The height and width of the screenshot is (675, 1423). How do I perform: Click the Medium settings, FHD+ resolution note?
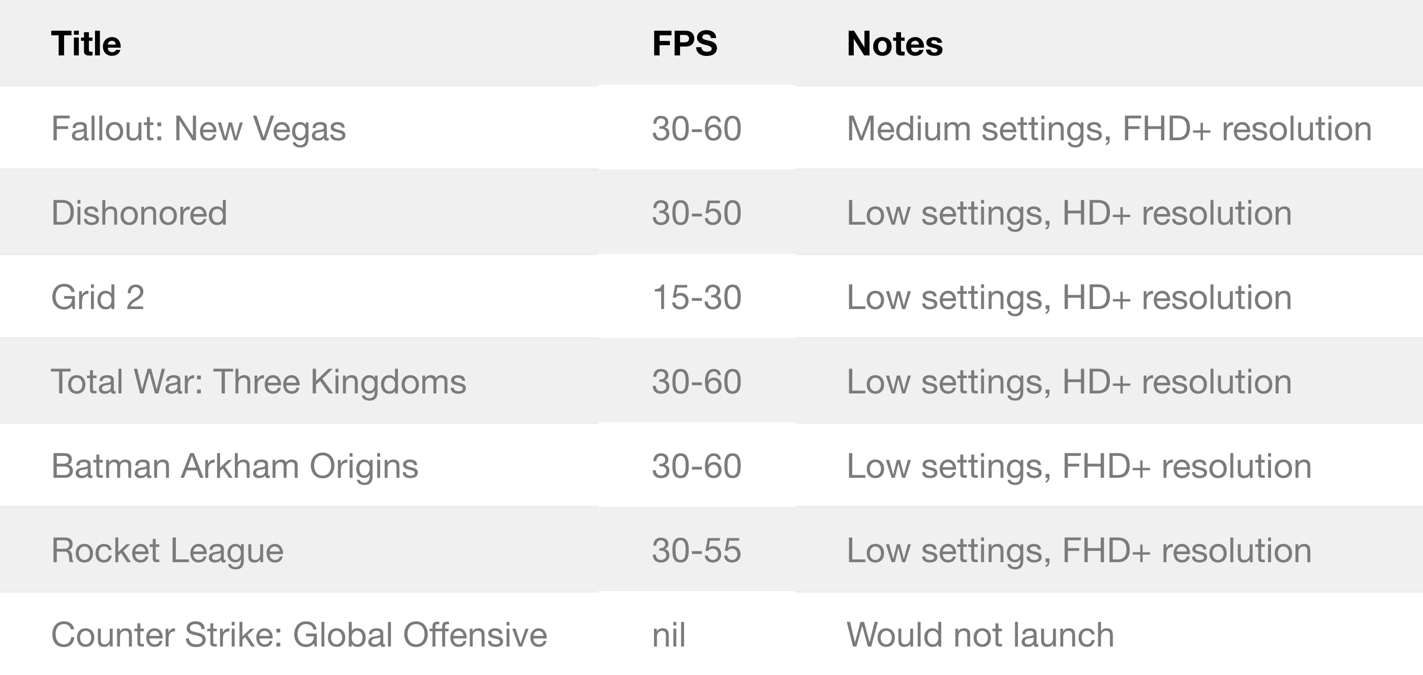click(1109, 129)
